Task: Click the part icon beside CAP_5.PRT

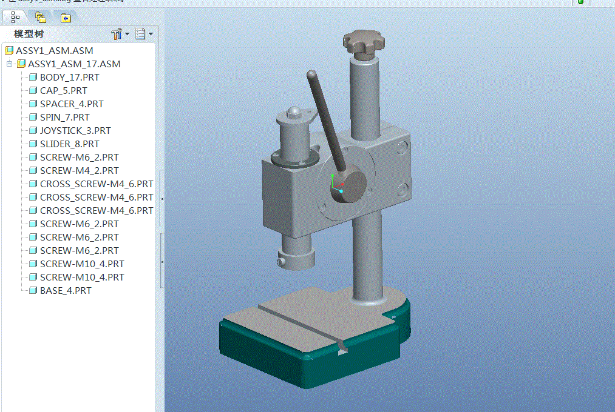Action: (33, 90)
